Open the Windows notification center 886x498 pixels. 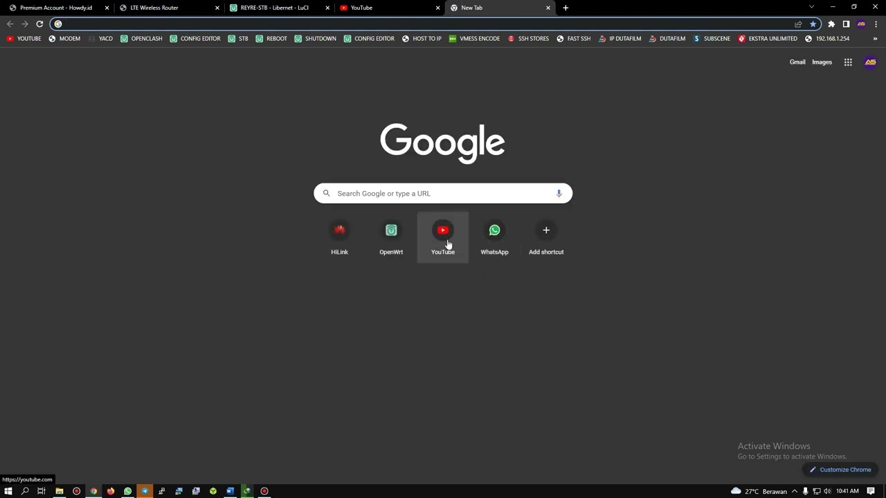click(871, 491)
